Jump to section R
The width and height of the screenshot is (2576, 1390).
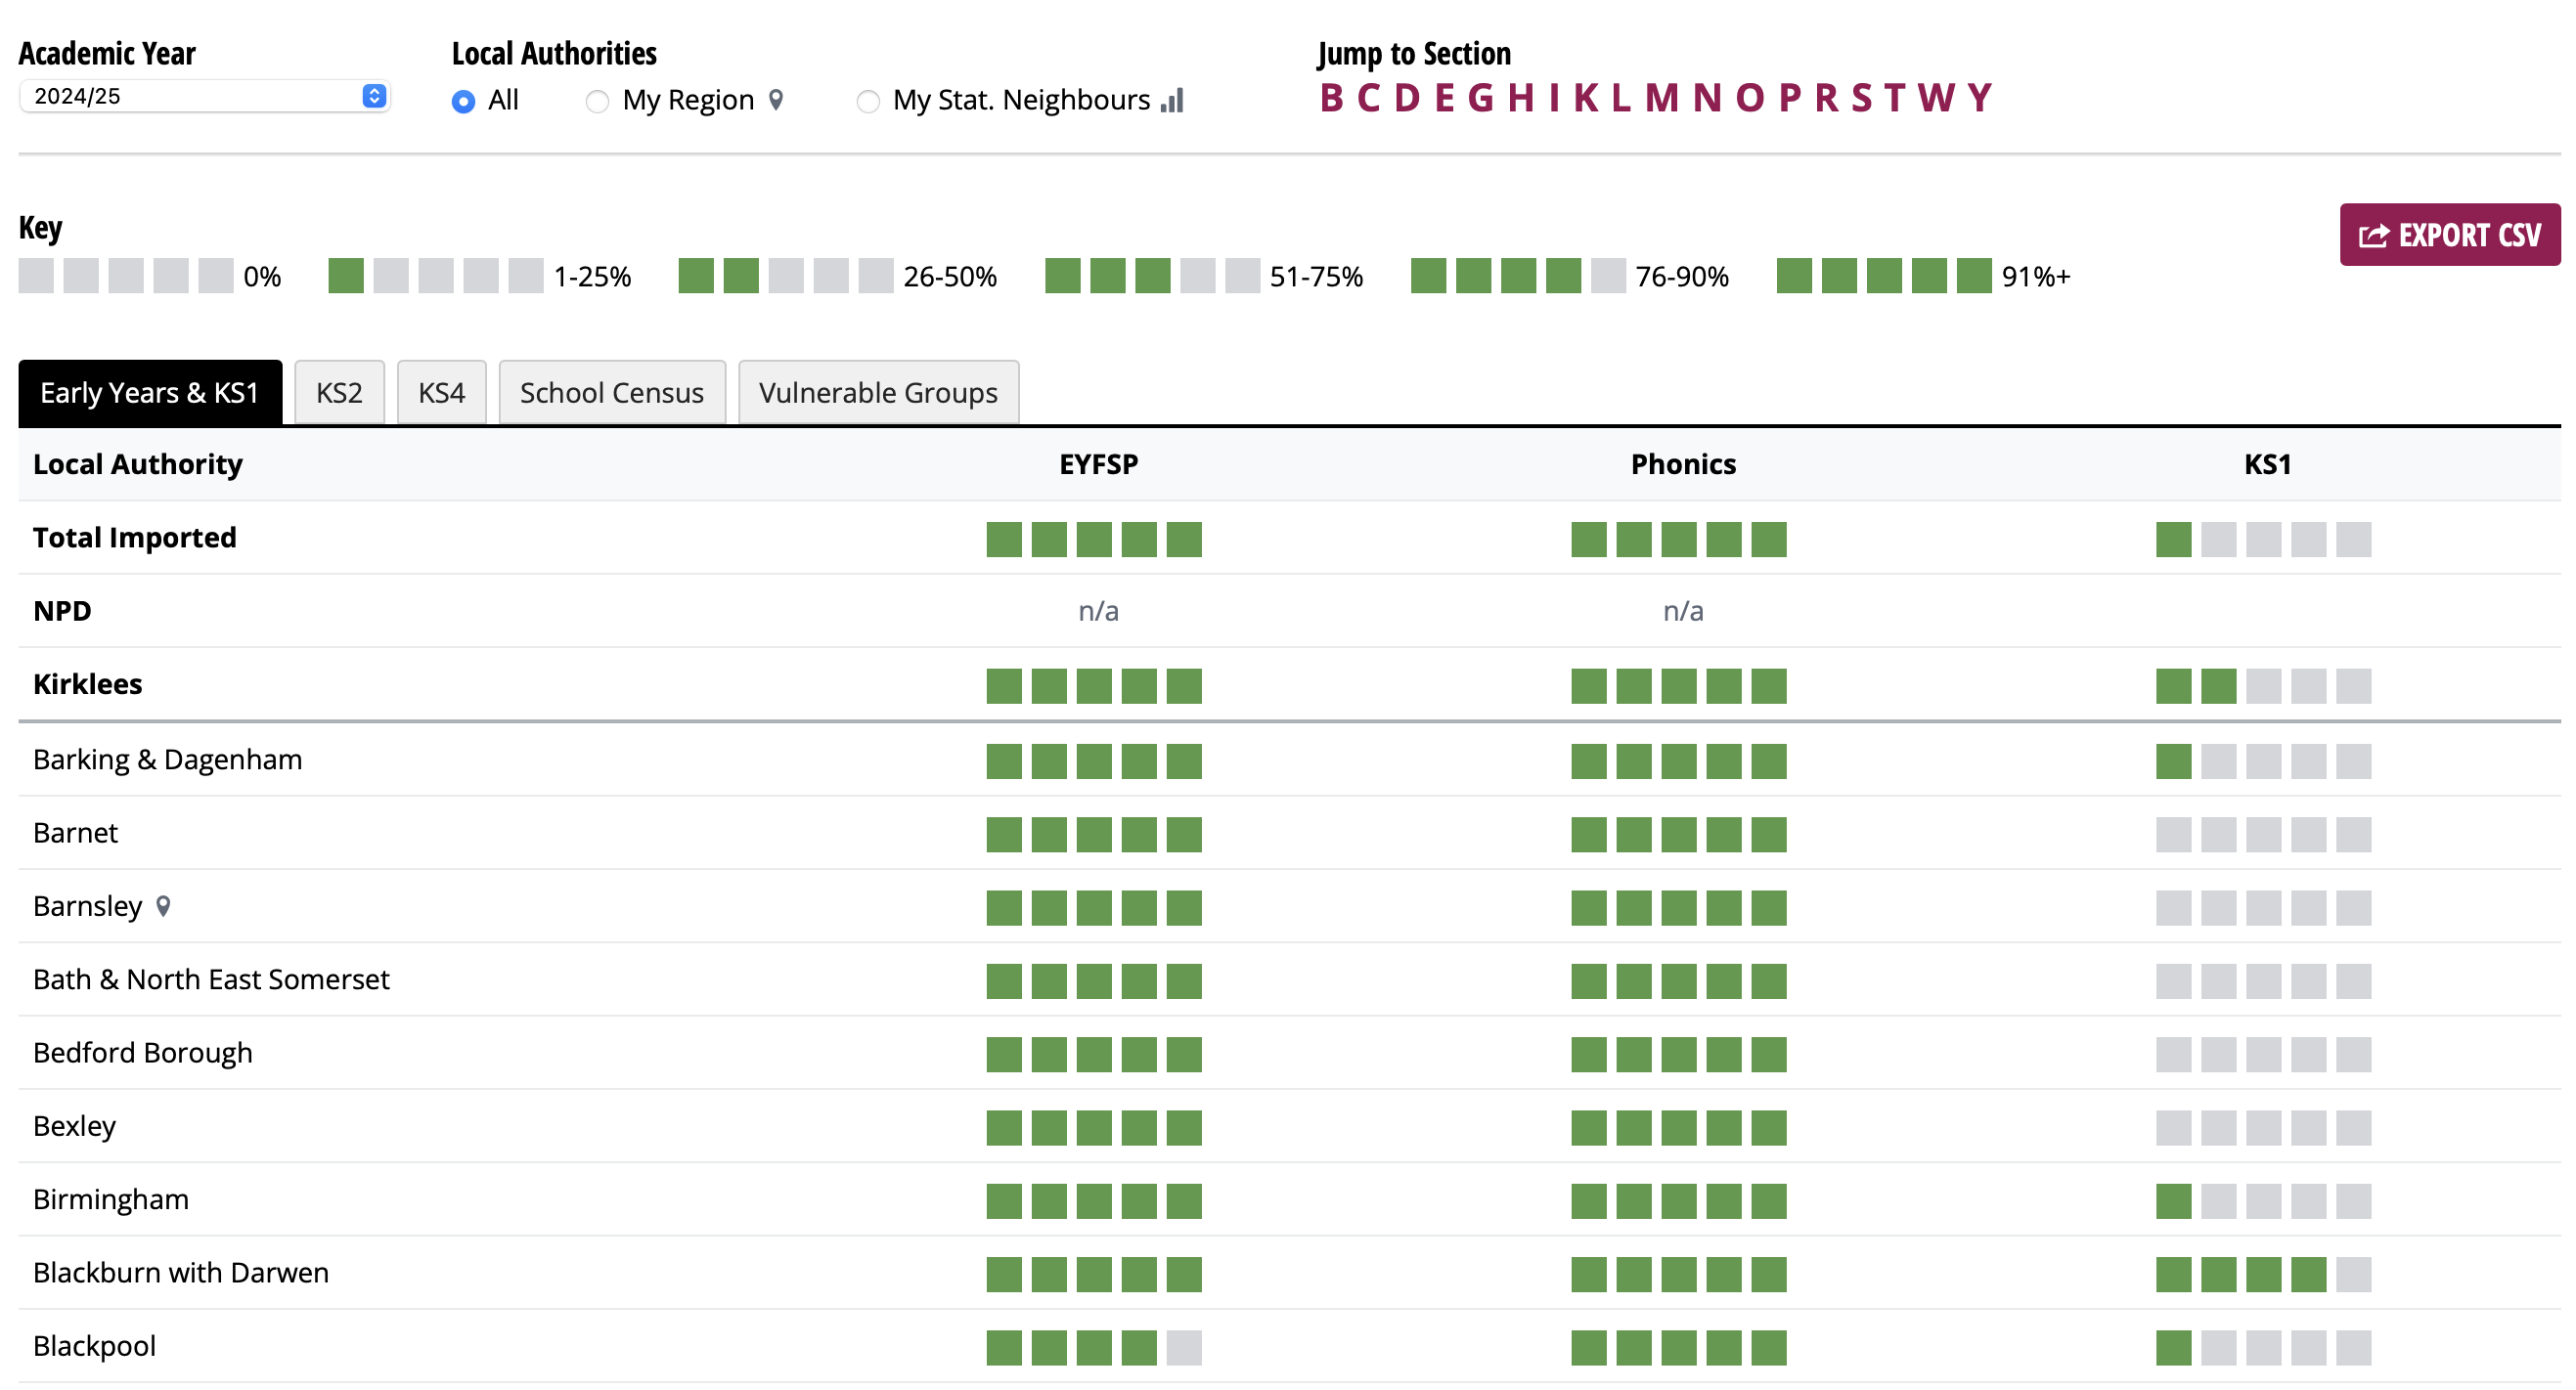(x=1826, y=98)
